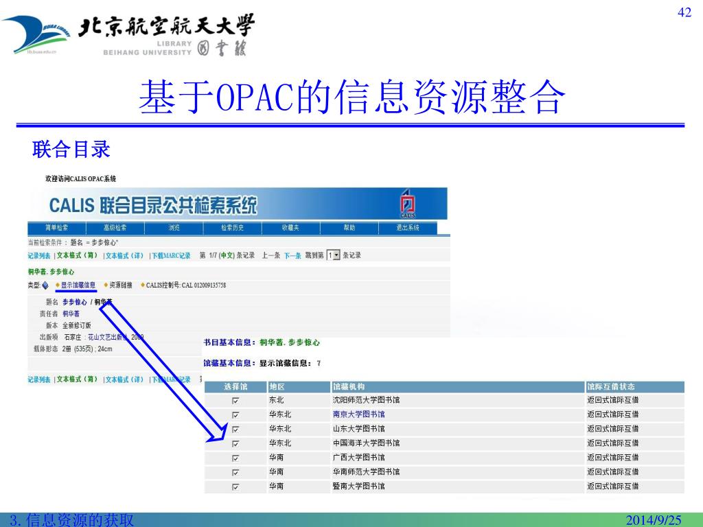
Task: Click the 选择馆 column header
Action: [235, 386]
